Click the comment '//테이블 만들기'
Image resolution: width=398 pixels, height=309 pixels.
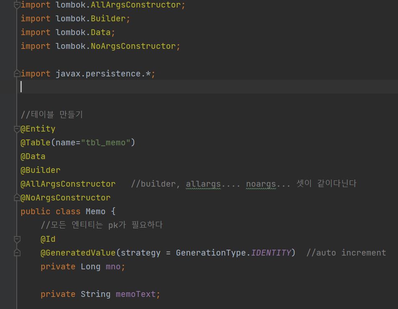pyautogui.click(x=51, y=114)
